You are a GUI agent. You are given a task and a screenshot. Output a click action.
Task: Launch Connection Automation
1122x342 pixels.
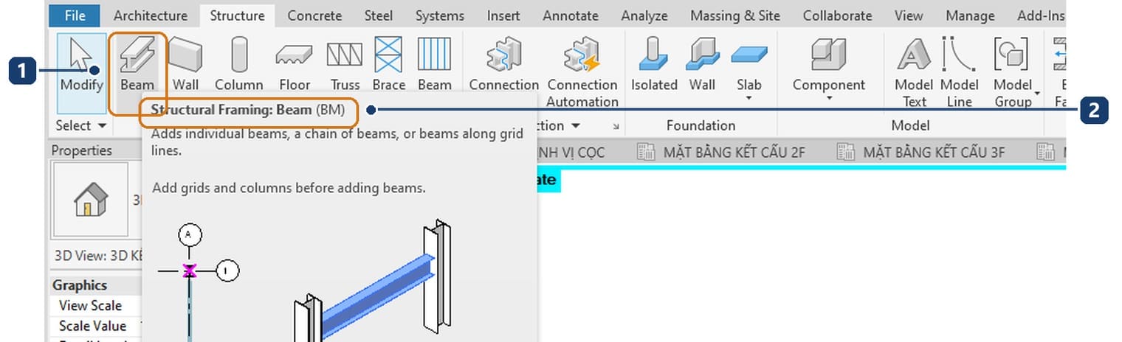pos(582,72)
